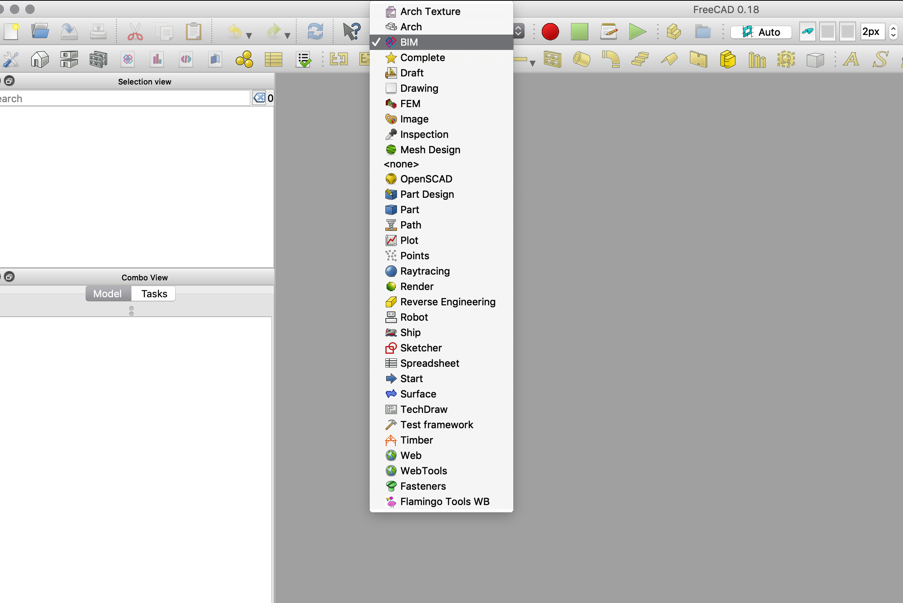This screenshot has width=903, height=603.
Task: Clear the selection view search box
Action: tap(259, 98)
